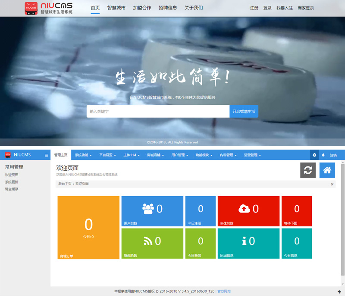Close the breadcrumb bar with the X
The image size is (345, 297).
click(332, 184)
